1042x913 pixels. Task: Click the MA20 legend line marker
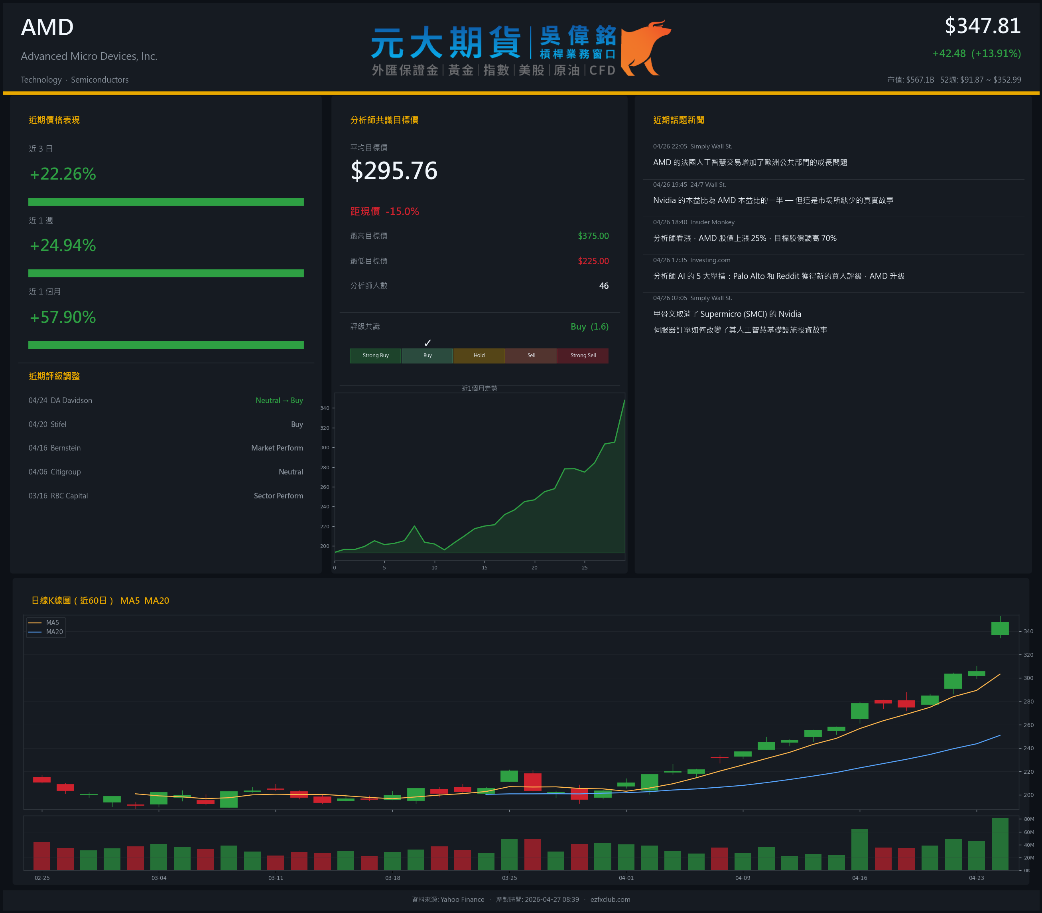point(35,632)
